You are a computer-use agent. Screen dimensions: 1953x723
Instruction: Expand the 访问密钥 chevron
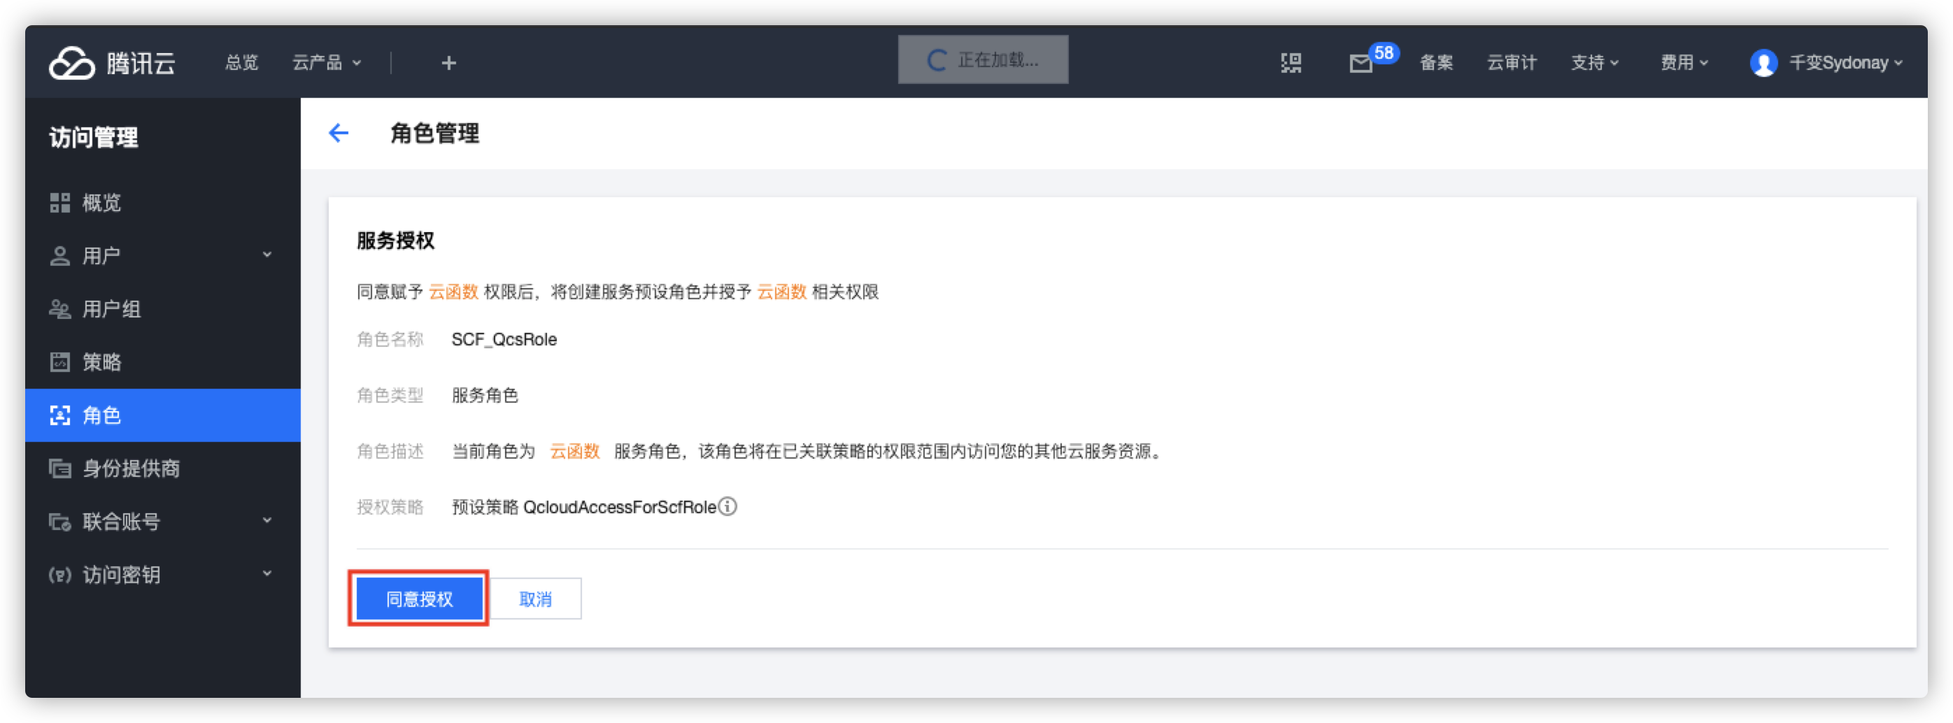(x=267, y=573)
